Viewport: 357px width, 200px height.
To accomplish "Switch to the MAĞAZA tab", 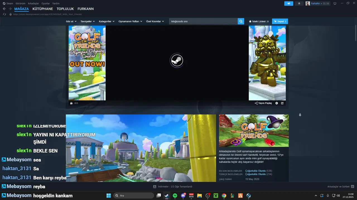I will click(x=21, y=9).
